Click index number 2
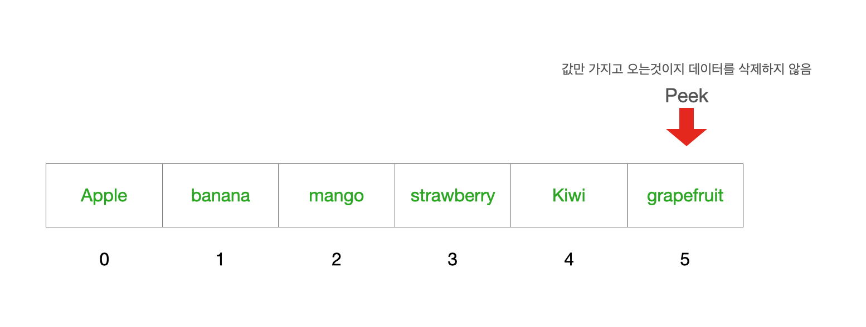The image size is (866, 327). 336,259
